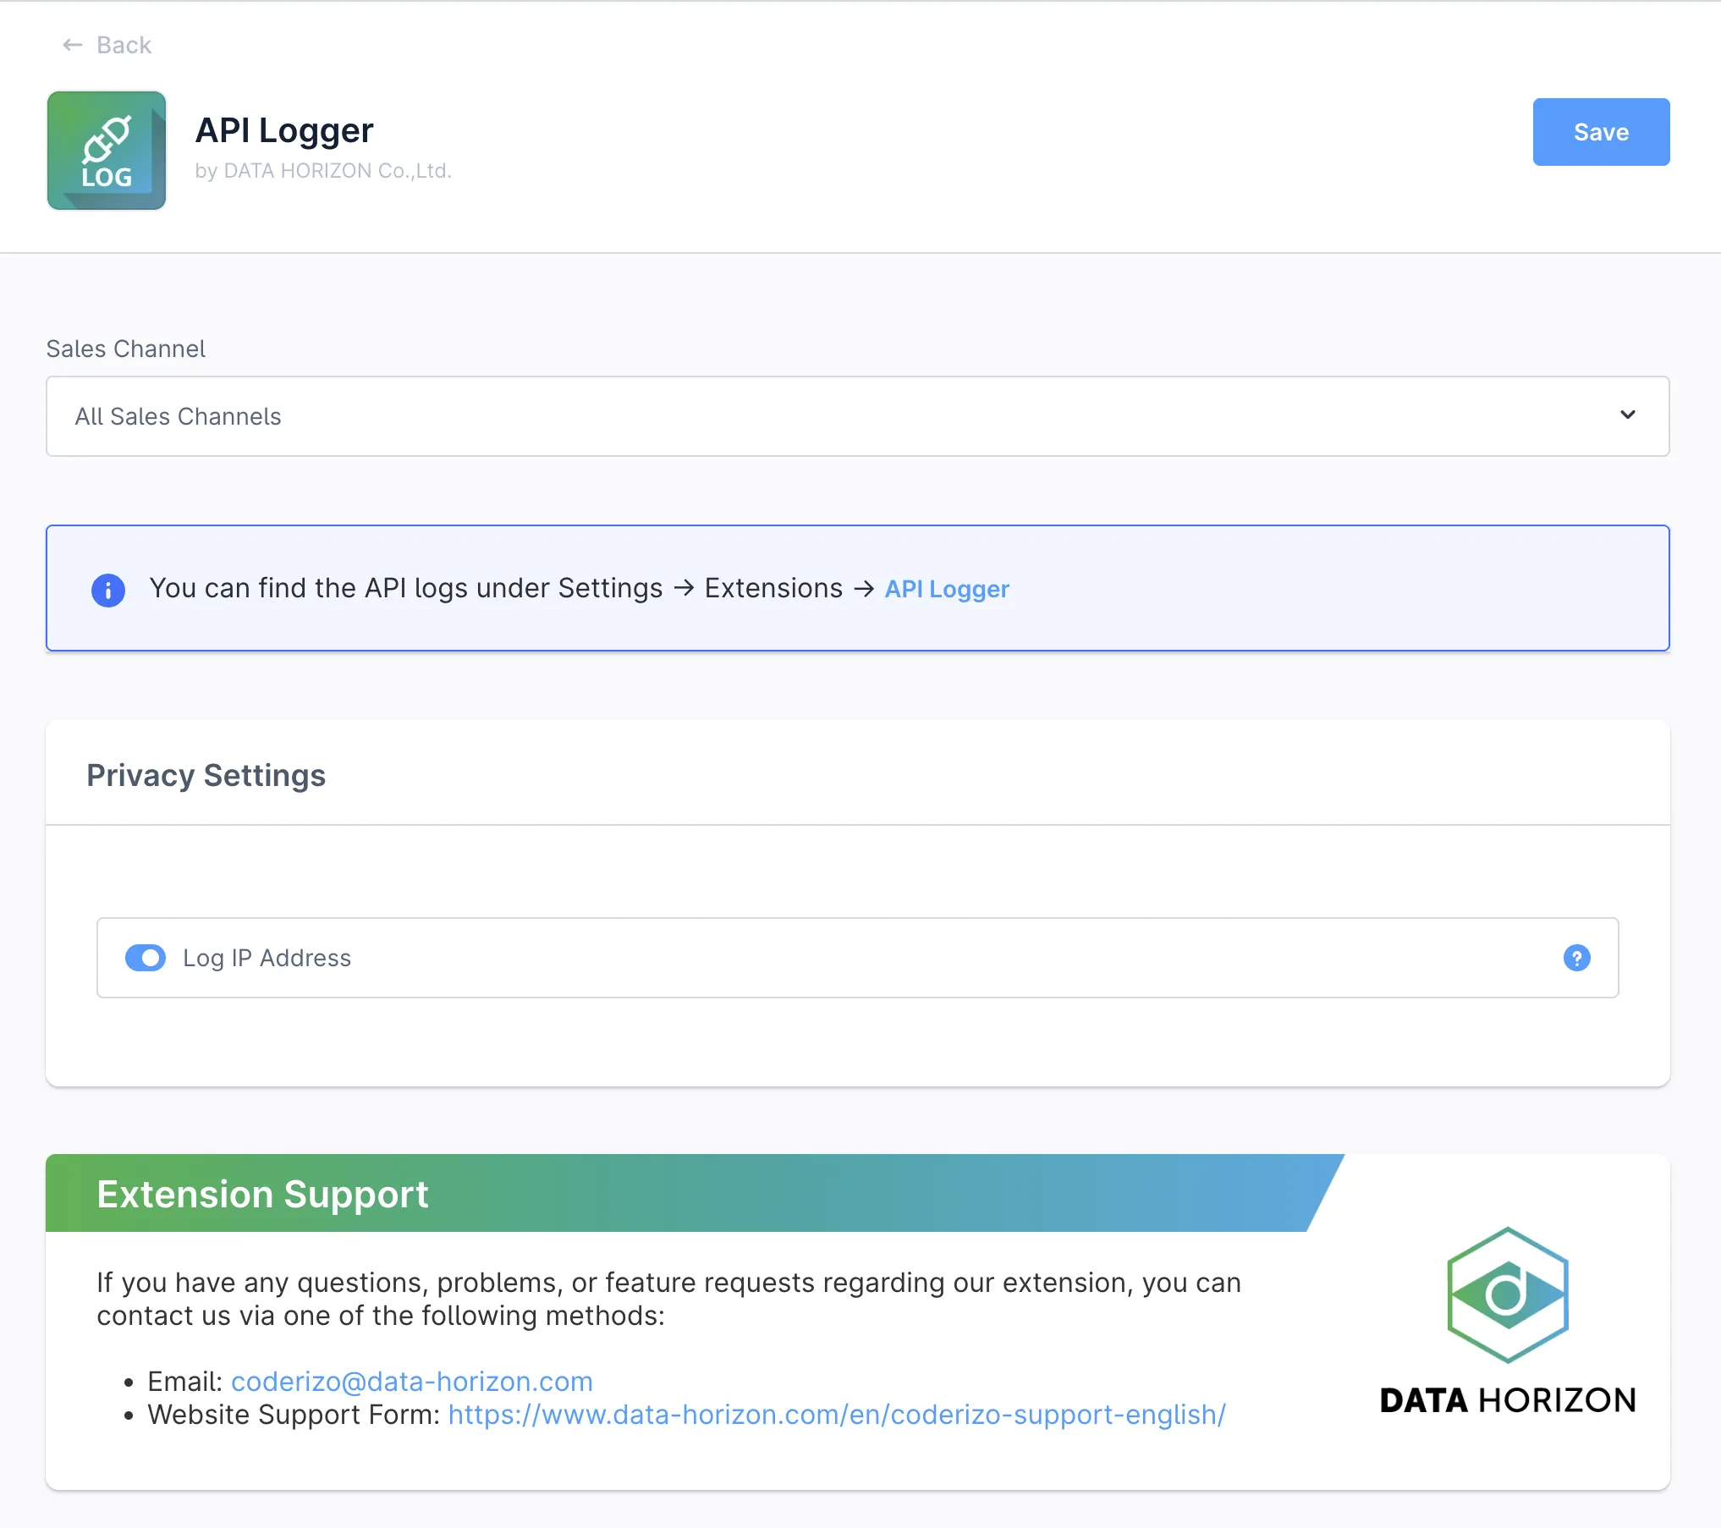The image size is (1721, 1528).
Task: Email coderizo@data-horizon.com support address
Action: tap(411, 1382)
